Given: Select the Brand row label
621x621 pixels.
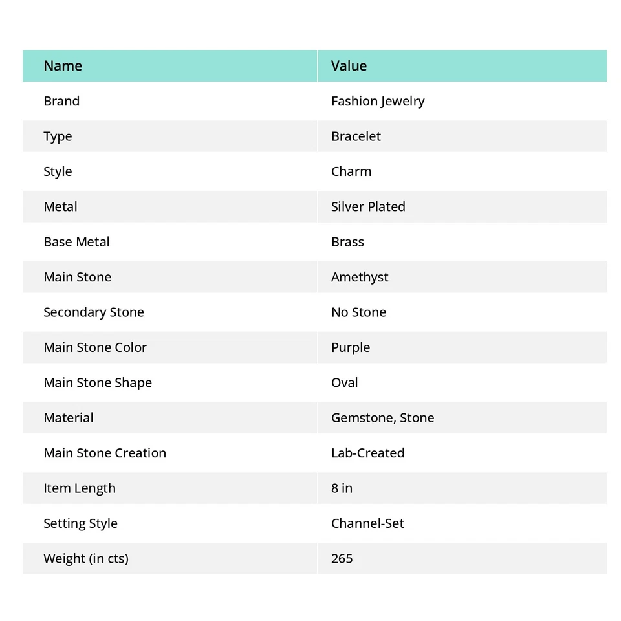Looking at the screenshot, I should tap(61, 101).
